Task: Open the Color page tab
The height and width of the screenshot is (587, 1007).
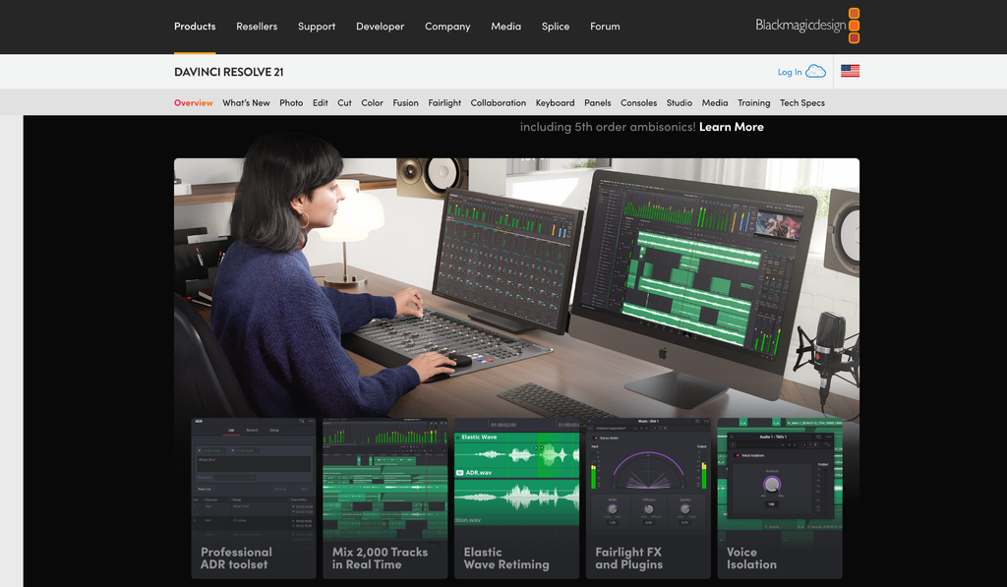Action: [372, 103]
